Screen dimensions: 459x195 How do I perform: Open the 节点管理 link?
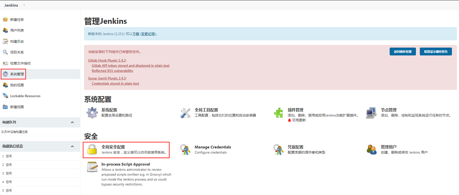(x=389, y=110)
